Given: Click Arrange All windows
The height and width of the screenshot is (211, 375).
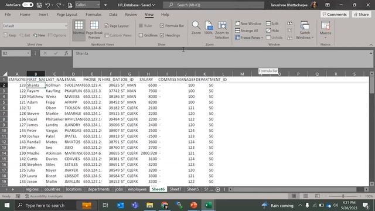Looking at the screenshot, I should [246, 30].
